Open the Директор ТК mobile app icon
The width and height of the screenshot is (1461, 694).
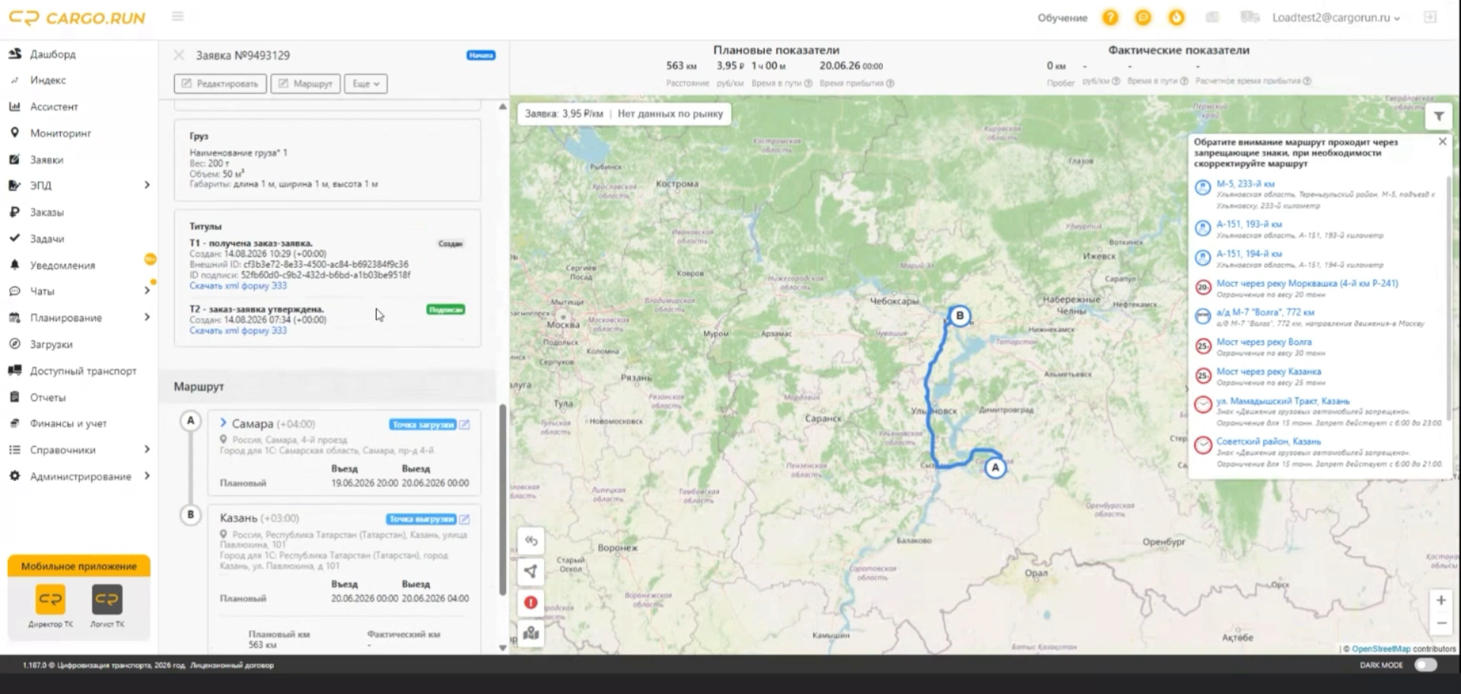point(50,600)
